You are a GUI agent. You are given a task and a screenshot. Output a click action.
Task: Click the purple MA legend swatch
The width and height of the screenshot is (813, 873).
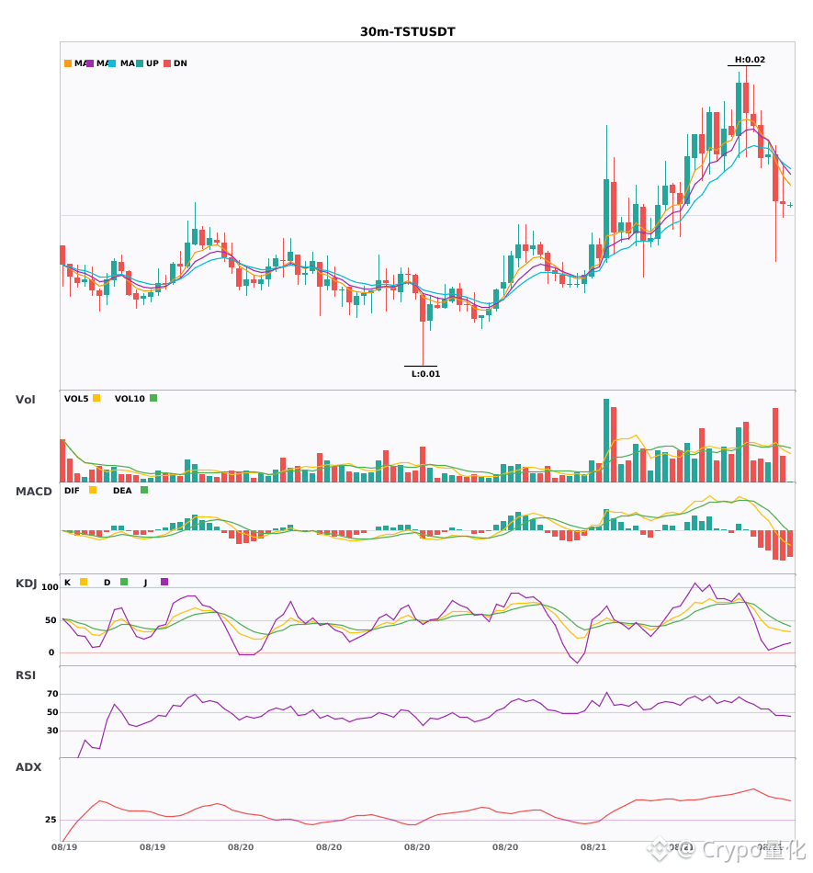click(90, 63)
